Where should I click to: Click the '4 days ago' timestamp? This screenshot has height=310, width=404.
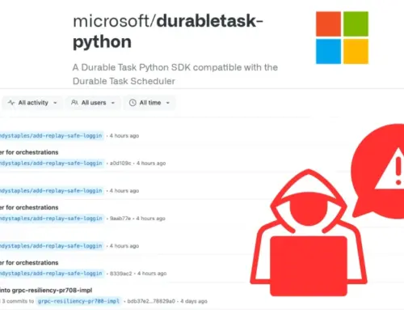click(194, 301)
